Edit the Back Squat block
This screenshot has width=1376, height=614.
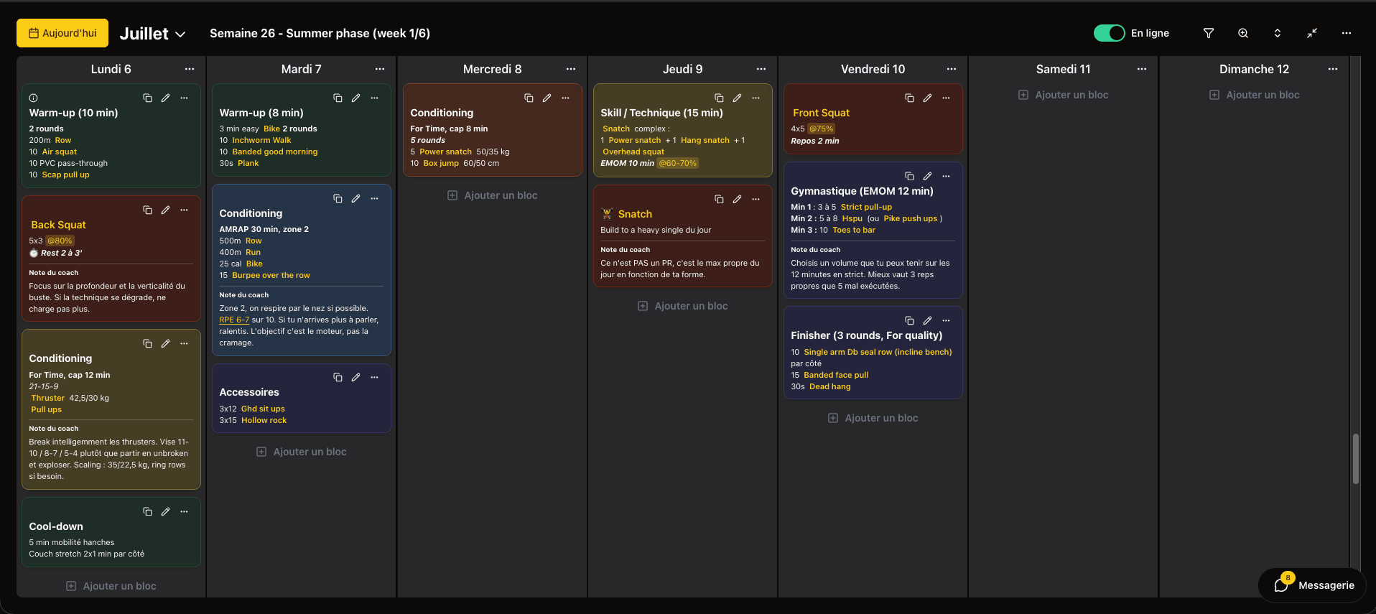166,210
